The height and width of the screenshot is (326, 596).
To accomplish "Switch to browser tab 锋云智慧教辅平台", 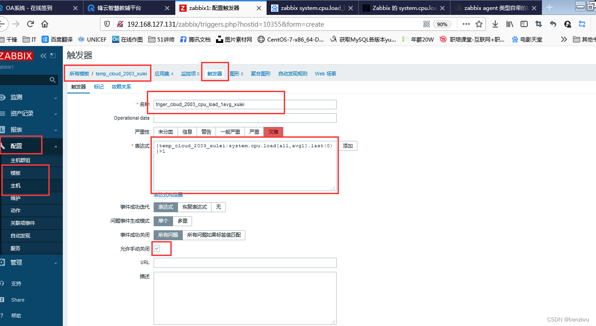I will [130, 8].
